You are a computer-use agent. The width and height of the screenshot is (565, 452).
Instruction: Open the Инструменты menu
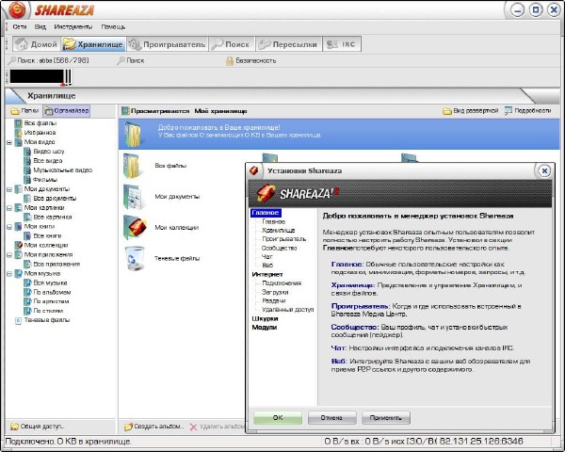point(72,26)
